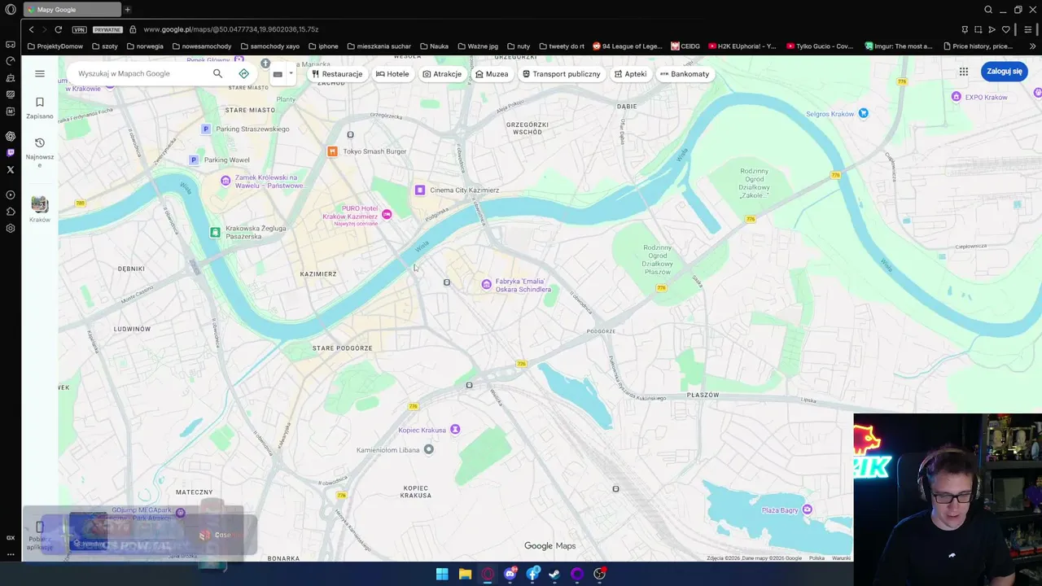This screenshot has width=1042, height=586.
Task: Open the Opera main menu logo
Action: tap(11, 10)
